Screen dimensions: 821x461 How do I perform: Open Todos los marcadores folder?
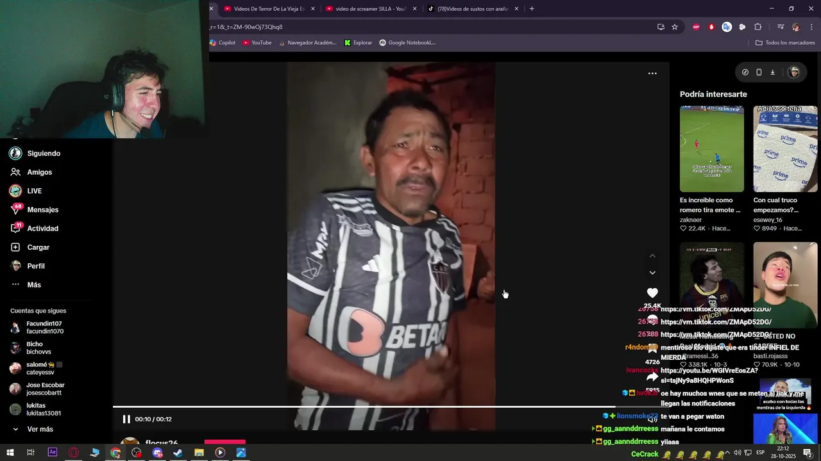coord(785,43)
